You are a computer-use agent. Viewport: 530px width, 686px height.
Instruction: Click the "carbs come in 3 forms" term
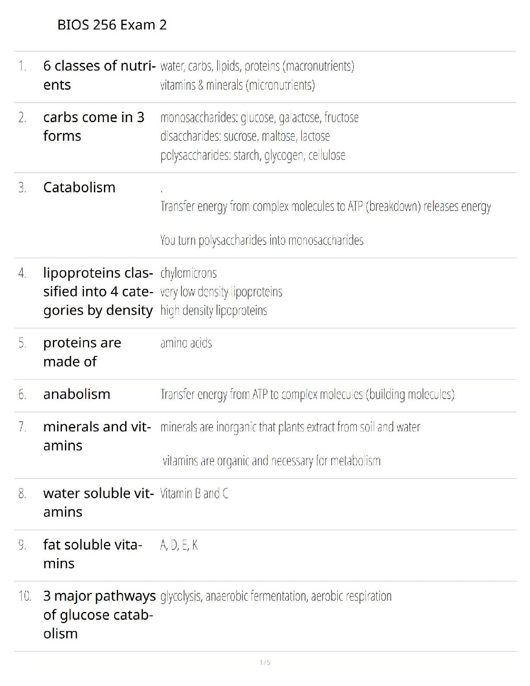[x=94, y=126]
